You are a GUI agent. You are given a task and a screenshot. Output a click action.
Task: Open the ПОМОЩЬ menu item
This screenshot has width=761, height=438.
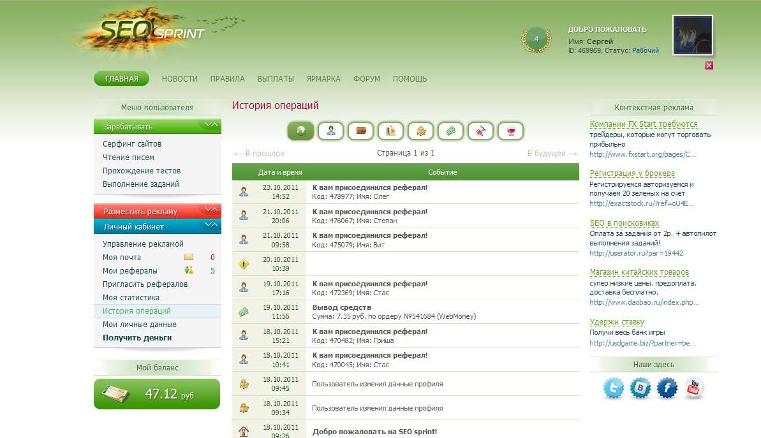pyautogui.click(x=410, y=78)
